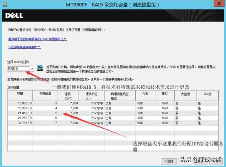This screenshot has height=167, width=226.
Task: Click the 逻辑扇区大小 column header
Action: pyautogui.click(x=91, y=96)
